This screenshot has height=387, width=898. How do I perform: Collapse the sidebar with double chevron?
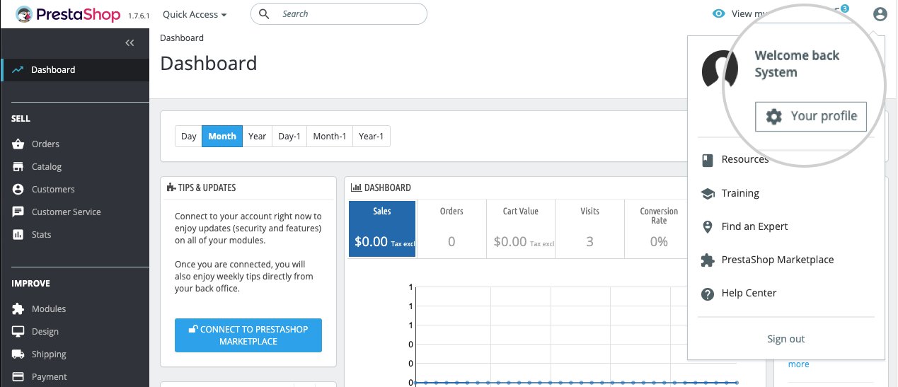coord(129,43)
